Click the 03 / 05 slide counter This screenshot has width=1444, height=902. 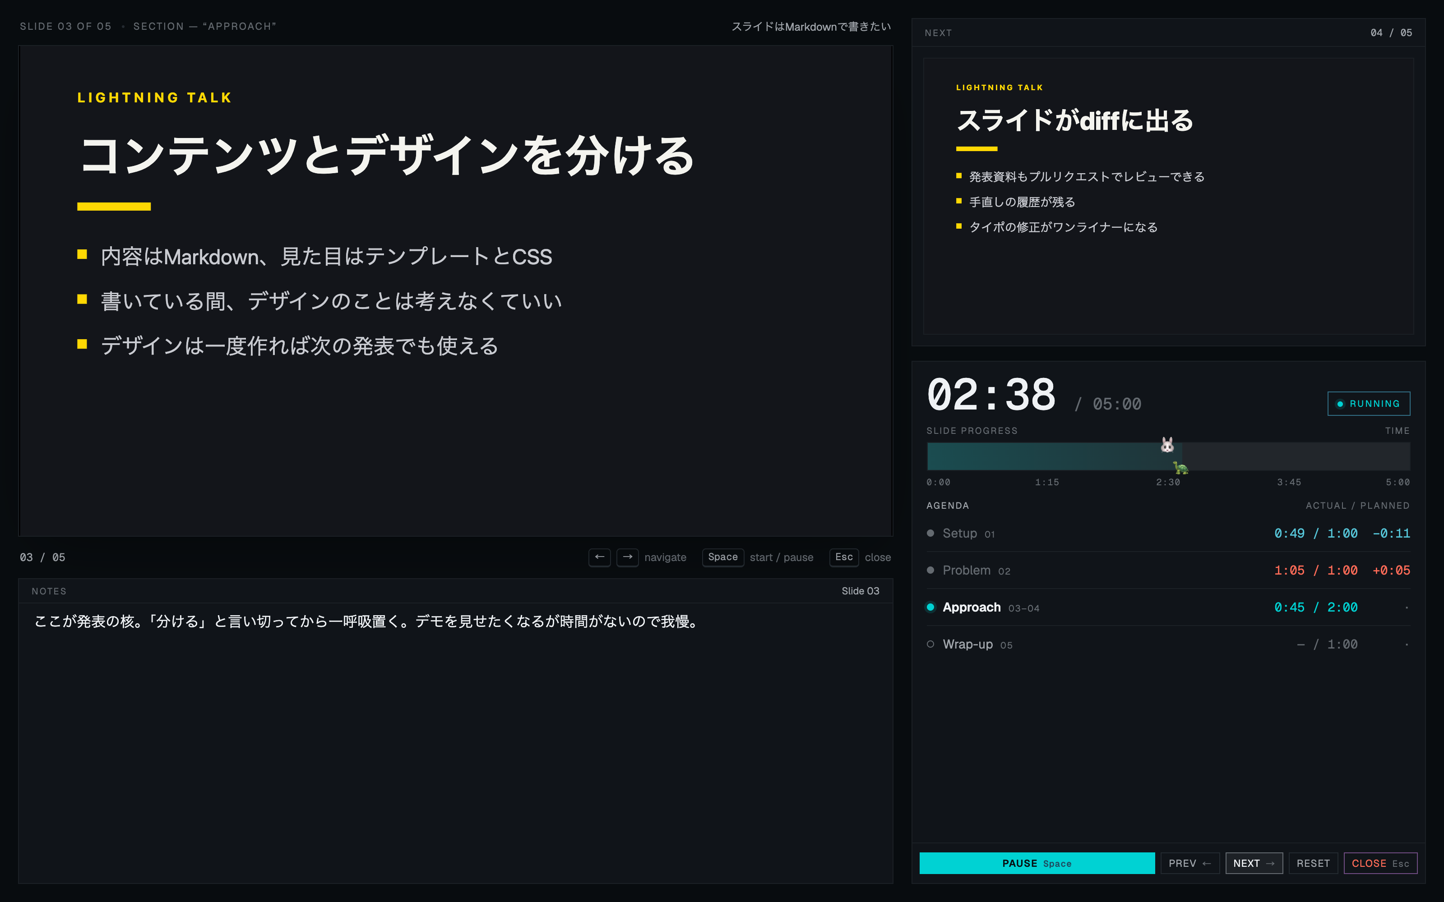tap(42, 557)
